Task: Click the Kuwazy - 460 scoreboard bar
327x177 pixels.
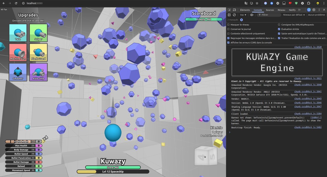Action: [x=204, y=19]
